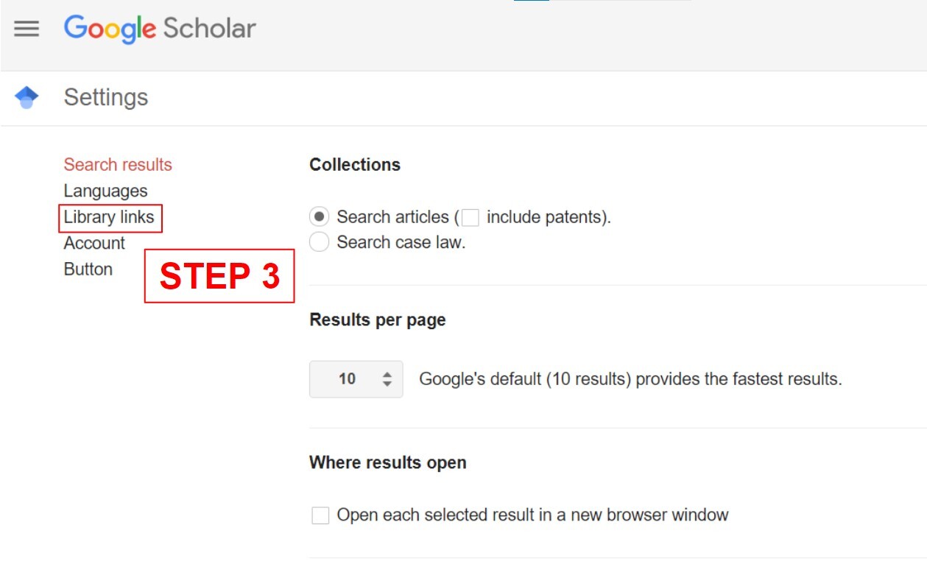This screenshot has height=561, width=927.
Task: Select the Search case law option
Action: click(320, 242)
